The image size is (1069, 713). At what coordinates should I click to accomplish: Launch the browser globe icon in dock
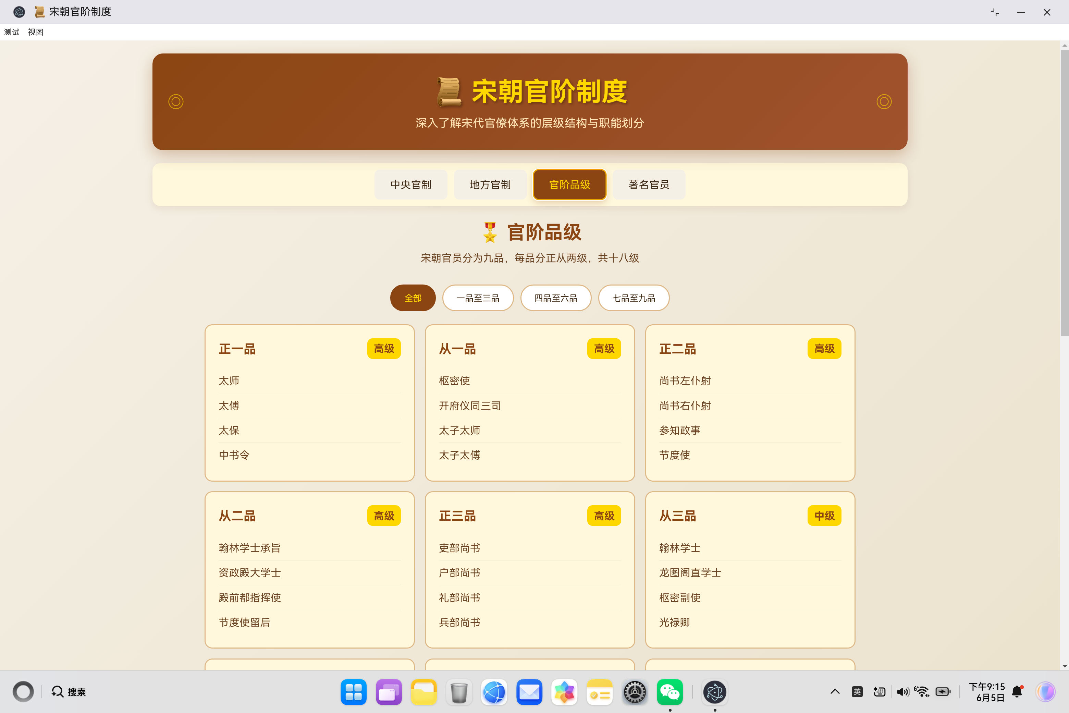(x=494, y=692)
